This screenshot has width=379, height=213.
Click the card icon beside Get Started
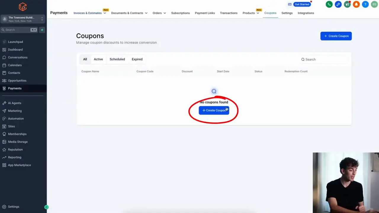[290, 4]
